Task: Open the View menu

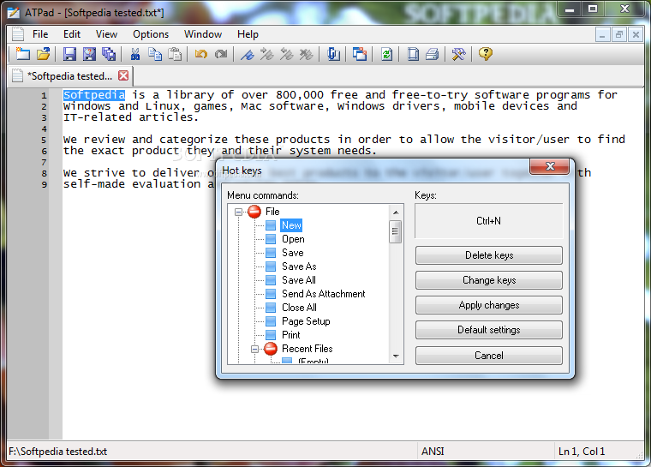Action: (x=107, y=34)
